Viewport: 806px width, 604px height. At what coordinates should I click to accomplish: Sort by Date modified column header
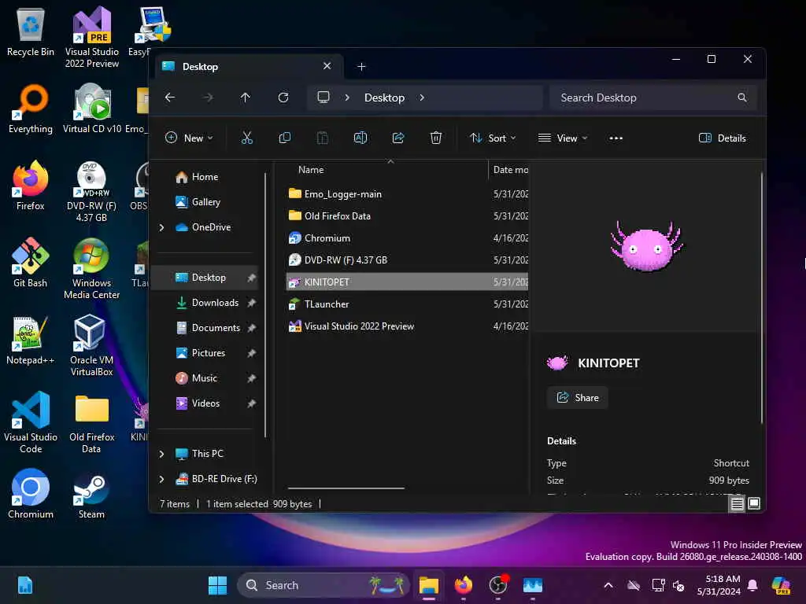(510, 170)
